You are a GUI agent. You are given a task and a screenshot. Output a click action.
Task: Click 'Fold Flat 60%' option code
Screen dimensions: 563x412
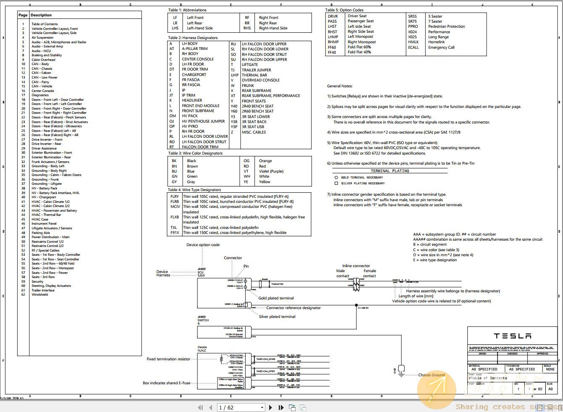(359, 47)
